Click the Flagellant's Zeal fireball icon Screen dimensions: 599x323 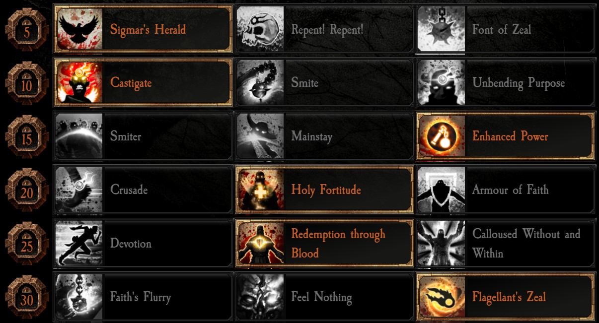point(441,297)
